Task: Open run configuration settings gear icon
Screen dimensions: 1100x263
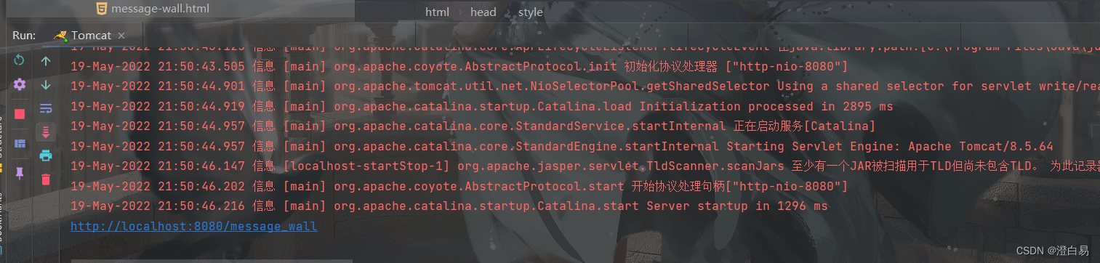Action: click(x=20, y=85)
